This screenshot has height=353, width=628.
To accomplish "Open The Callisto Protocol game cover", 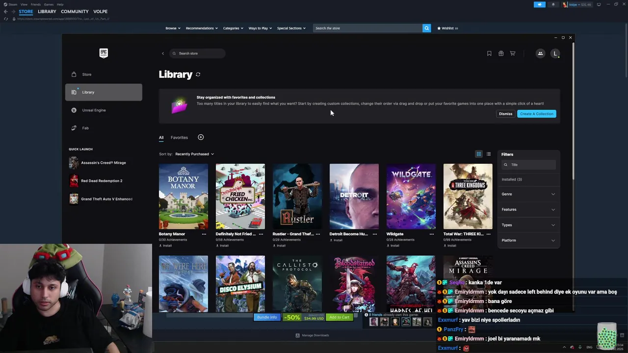I will pyautogui.click(x=297, y=284).
